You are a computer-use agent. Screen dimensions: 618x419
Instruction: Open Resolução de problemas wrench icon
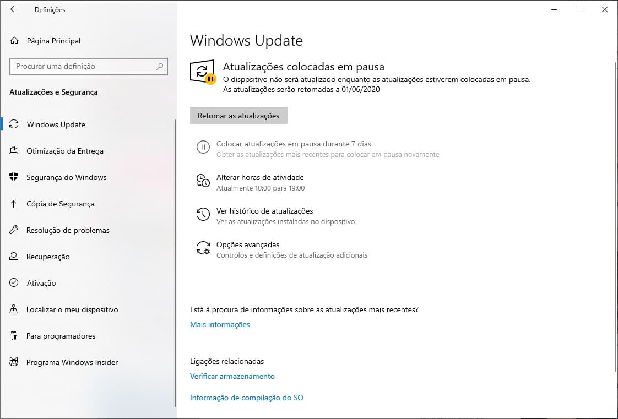coord(14,230)
